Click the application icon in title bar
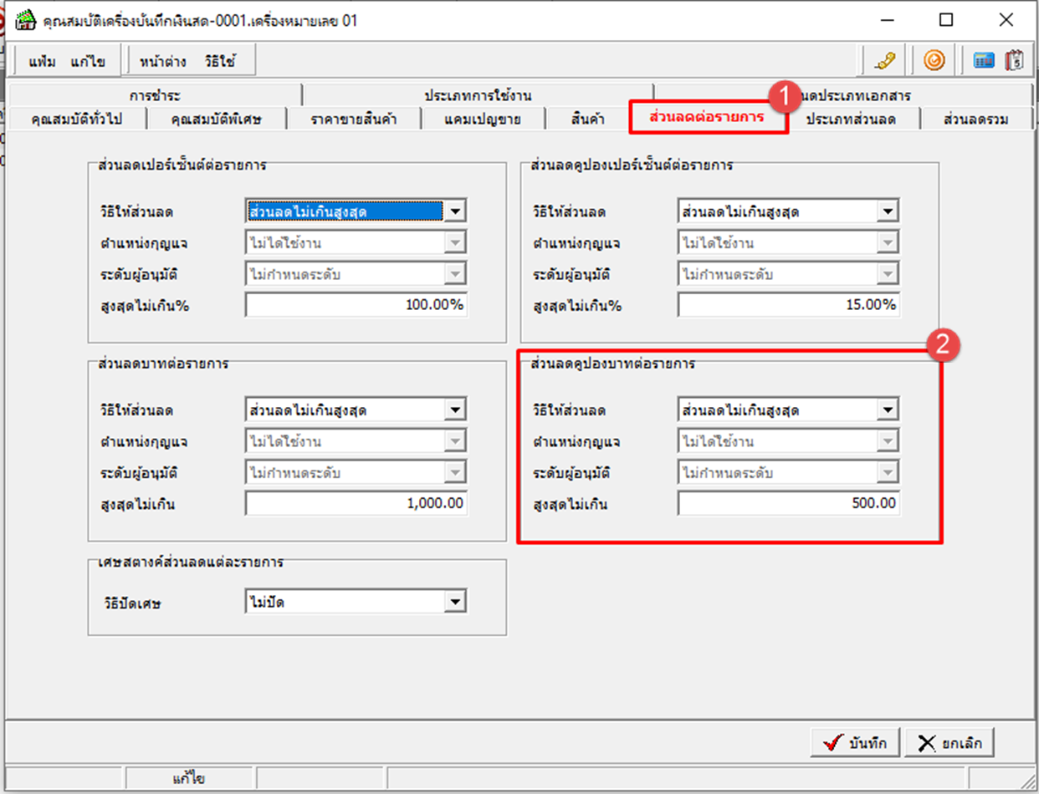The width and height of the screenshot is (1039, 794). pyautogui.click(x=27, y=20)
